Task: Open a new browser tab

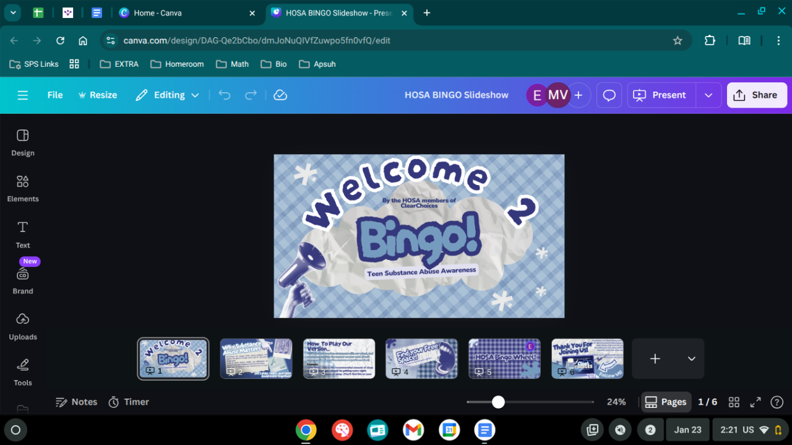Action: click(x=427, y=13)
